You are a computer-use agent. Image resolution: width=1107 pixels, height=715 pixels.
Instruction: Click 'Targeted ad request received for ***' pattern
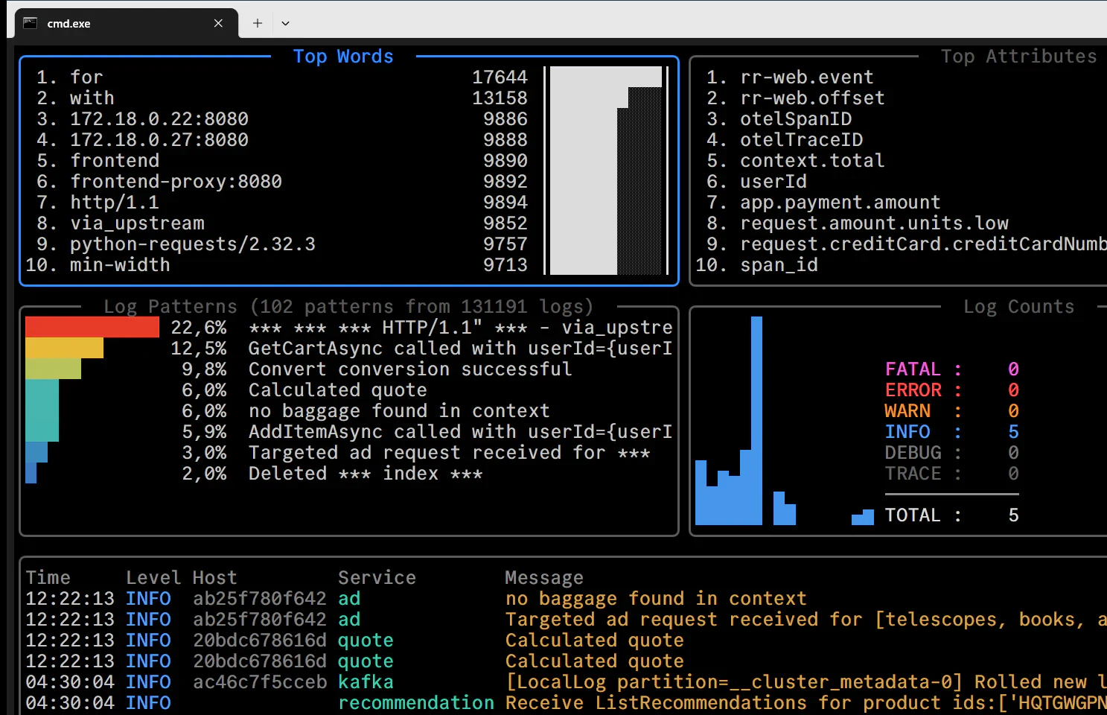tap(449, 453)
